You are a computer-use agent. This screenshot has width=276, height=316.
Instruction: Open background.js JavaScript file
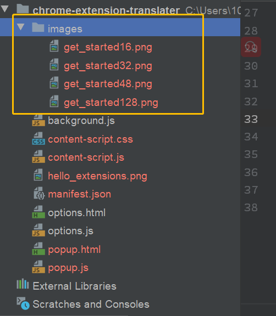[x=81, y=121]
